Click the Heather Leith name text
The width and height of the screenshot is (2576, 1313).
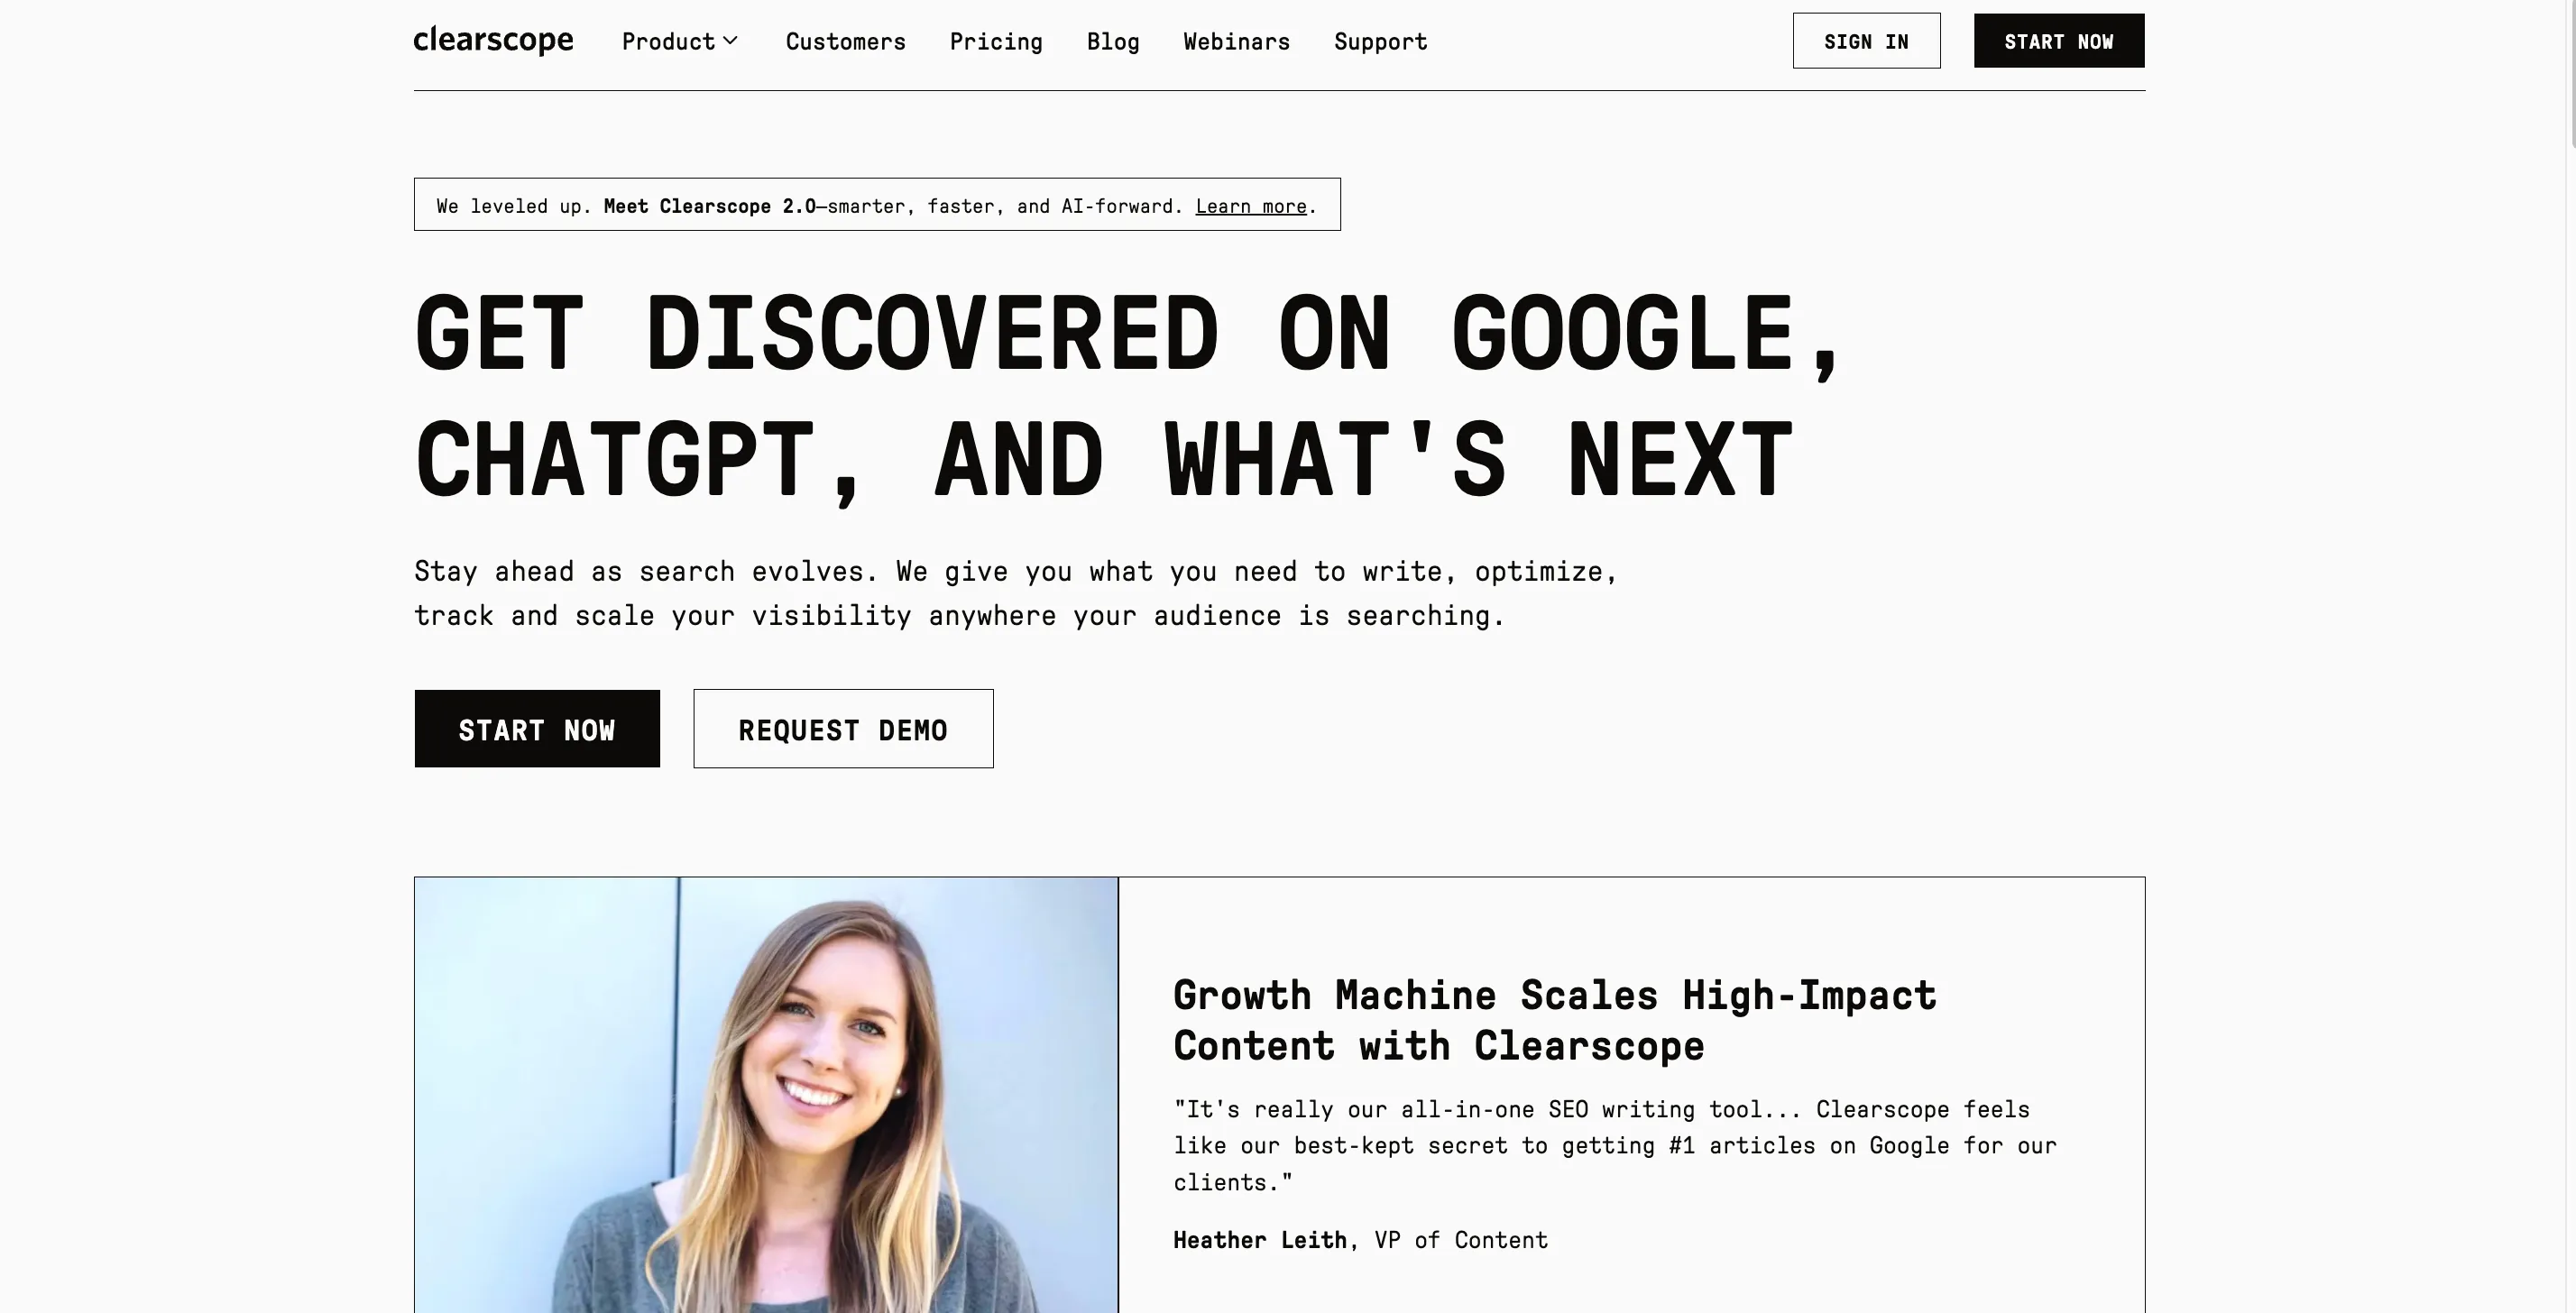point(1259,1240)
